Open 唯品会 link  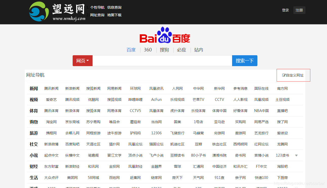(x=114, y=122)
